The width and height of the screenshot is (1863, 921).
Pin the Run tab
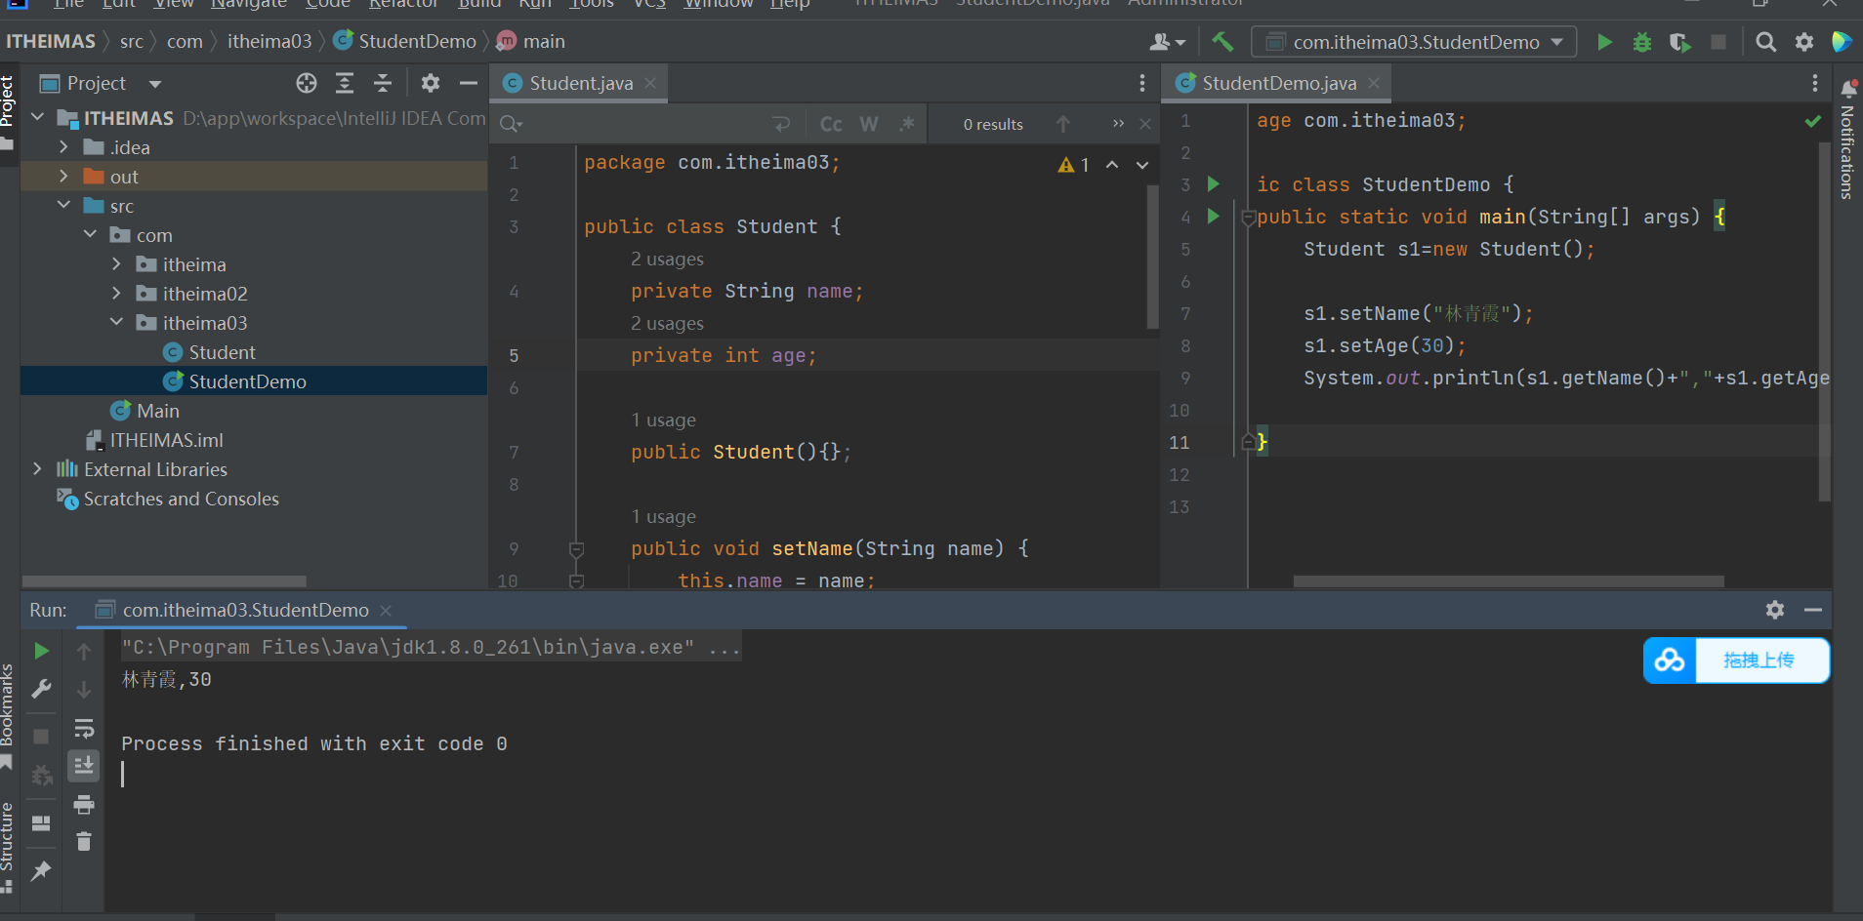[x=41, y=870]
